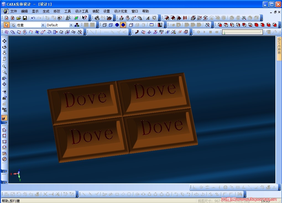Click the insert text letter A icon

[148, 18]
